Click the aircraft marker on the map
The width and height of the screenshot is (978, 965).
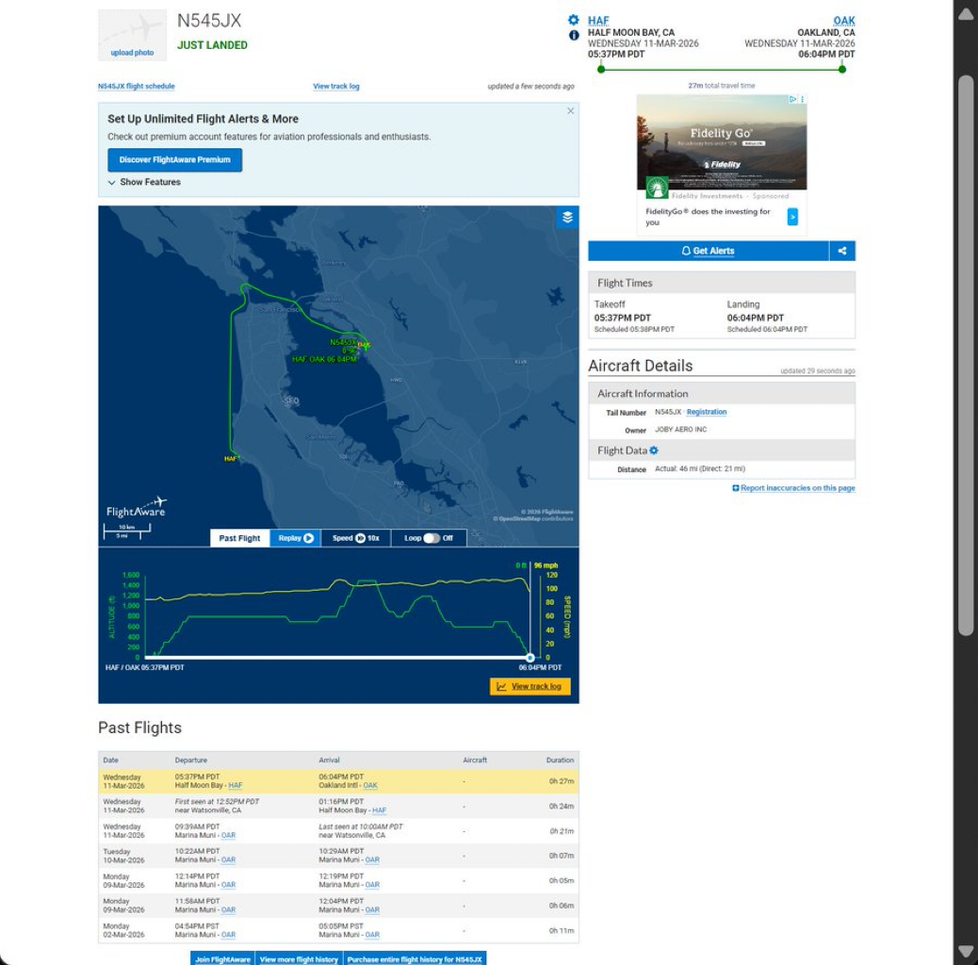tap(365, 344)
